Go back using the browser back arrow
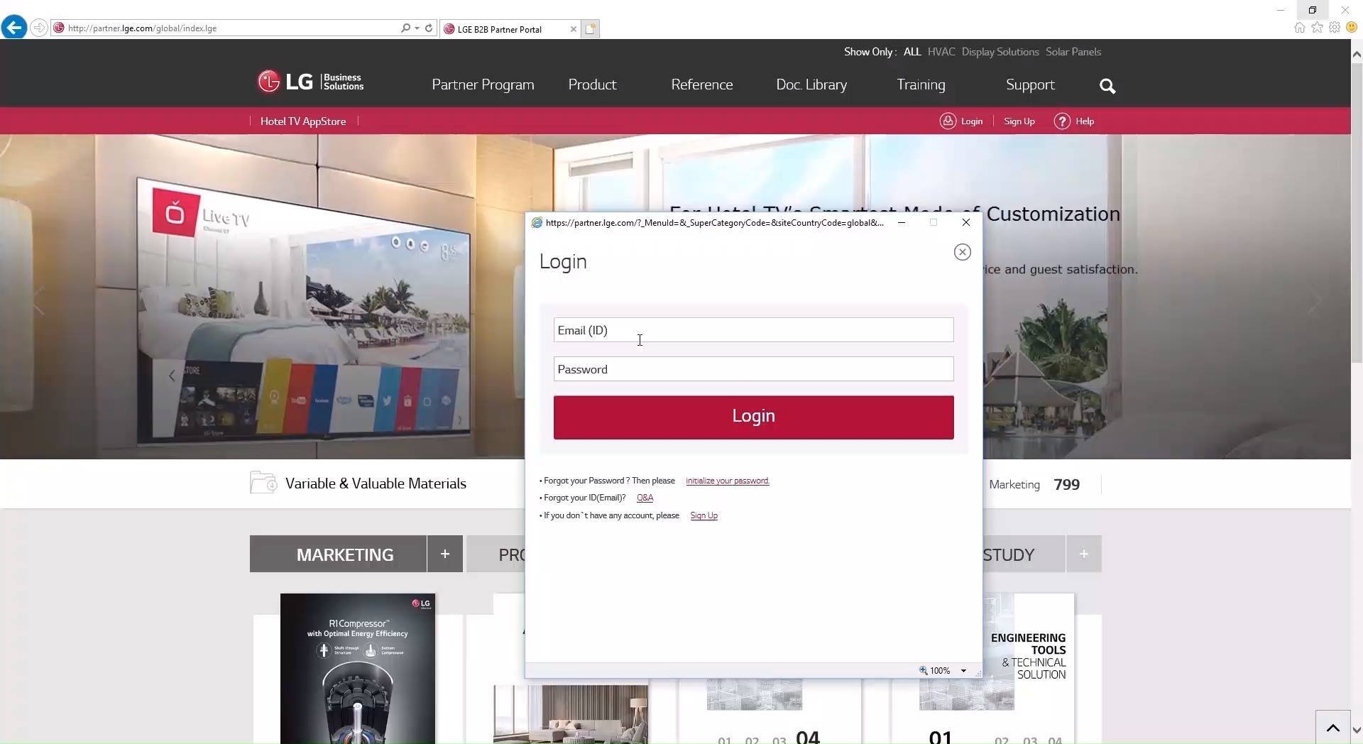The width and height of the screenshot is (1363, 744). click(13, 28)
